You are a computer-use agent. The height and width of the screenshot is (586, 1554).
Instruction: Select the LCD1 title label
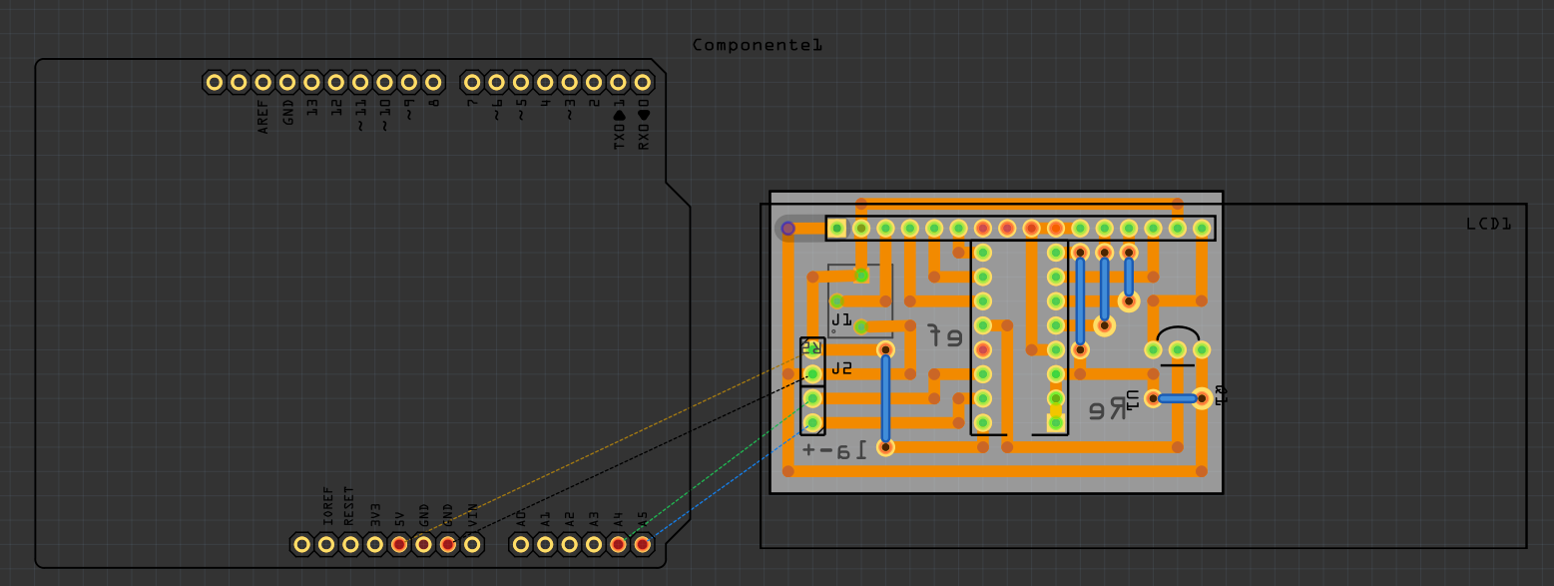(1491, 224)
